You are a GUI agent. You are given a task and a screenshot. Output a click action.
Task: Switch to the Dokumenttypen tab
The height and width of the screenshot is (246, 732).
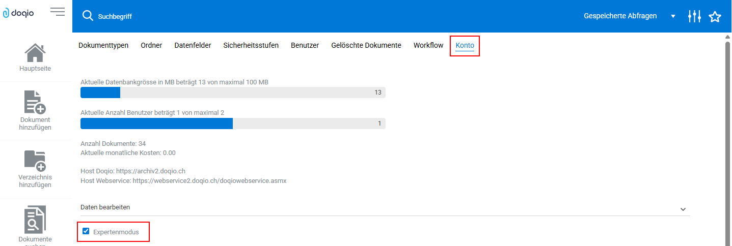click(x=103, y=45)
